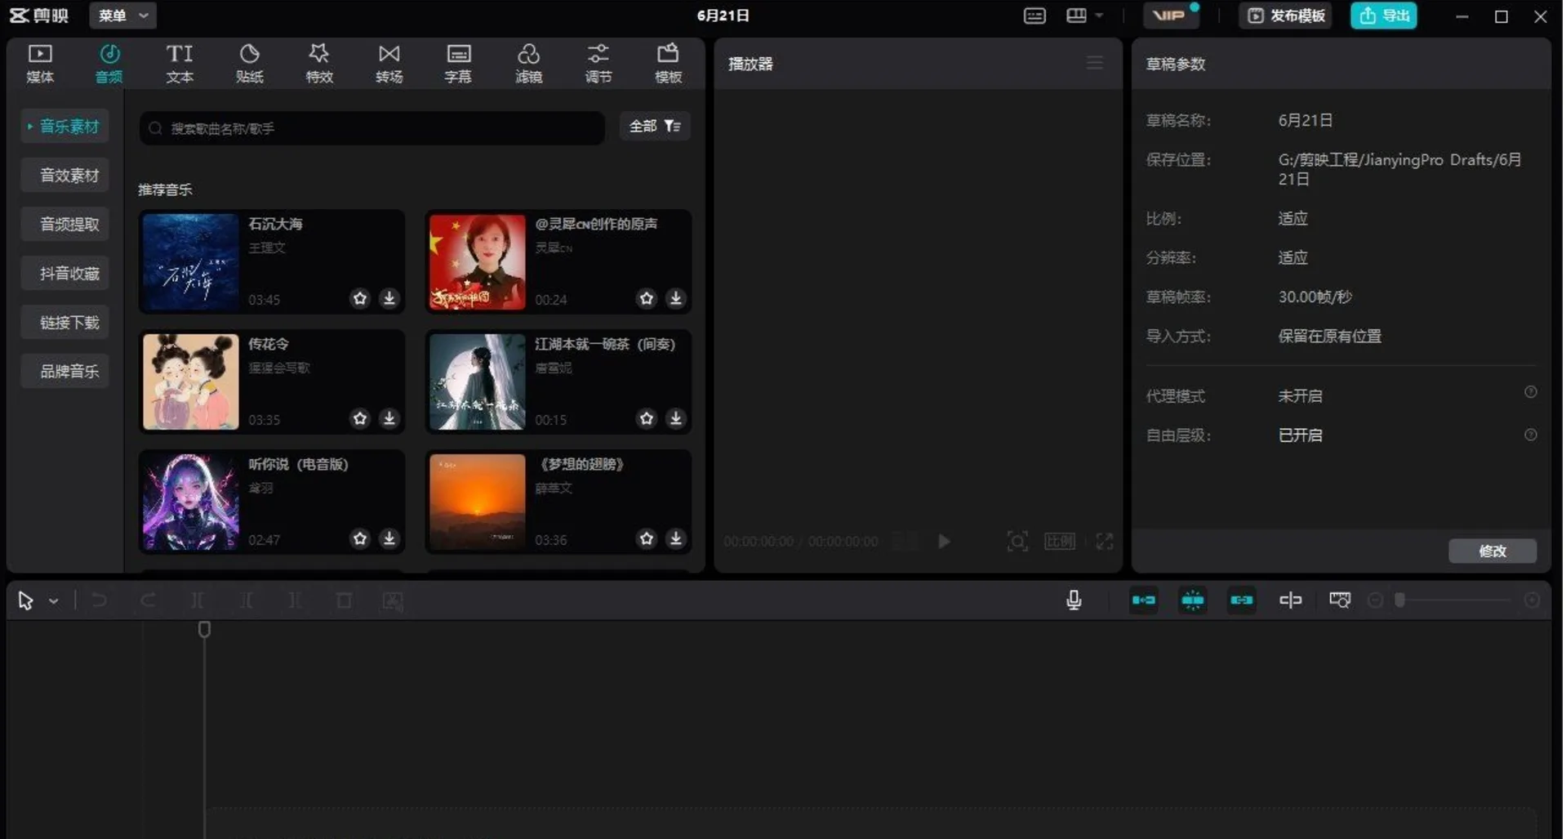Download the 灵犀CN original sound track
The height and width of the screenshot is (839, 1566).
[x=676, y=298]
